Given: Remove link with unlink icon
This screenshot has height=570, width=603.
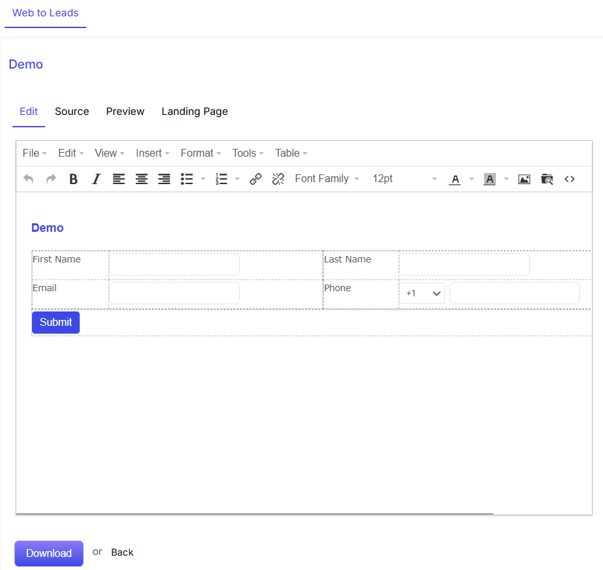Looking at the screenshot, I should [x=278, y=179].
